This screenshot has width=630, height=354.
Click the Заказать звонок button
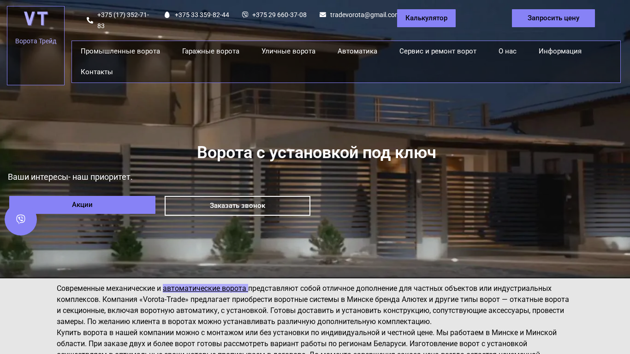(237, 206)
